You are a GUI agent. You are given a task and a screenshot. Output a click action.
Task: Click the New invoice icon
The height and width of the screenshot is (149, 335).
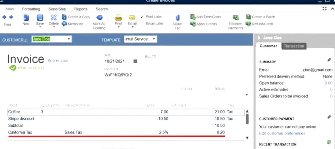coord(26,18)
